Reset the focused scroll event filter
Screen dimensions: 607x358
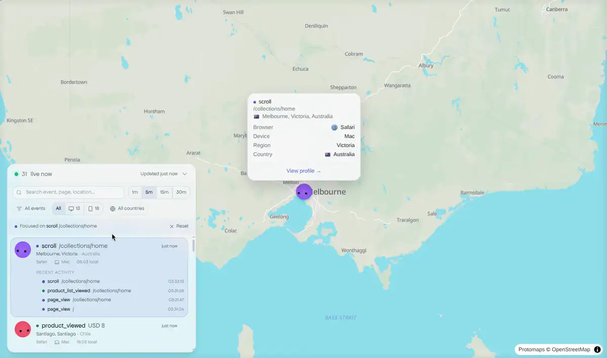(179, 226)
